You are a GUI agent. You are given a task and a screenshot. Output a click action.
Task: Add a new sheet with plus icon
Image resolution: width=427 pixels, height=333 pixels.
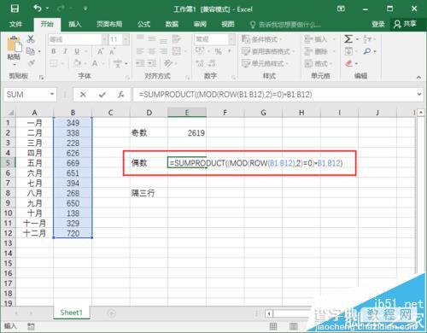coord(111,313)
